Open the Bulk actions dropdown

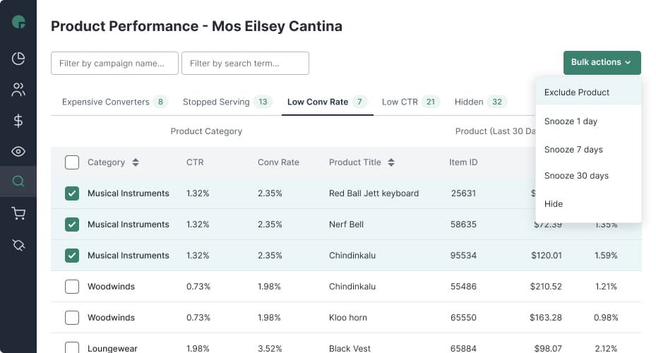(602, 63)
